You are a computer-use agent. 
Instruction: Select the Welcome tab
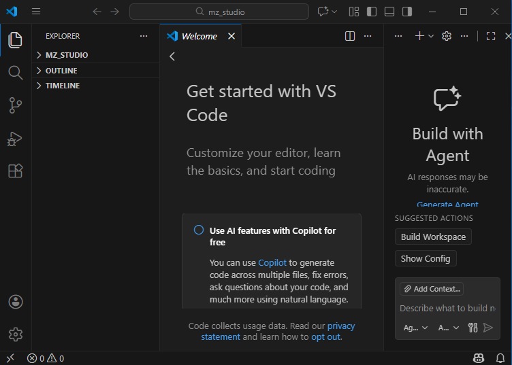pos(199,36)
